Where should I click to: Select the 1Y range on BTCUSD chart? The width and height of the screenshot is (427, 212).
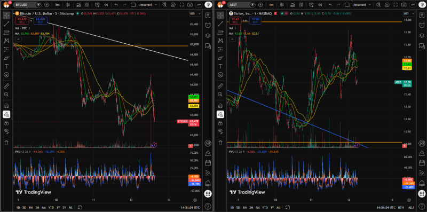click(x=58, y=207)
